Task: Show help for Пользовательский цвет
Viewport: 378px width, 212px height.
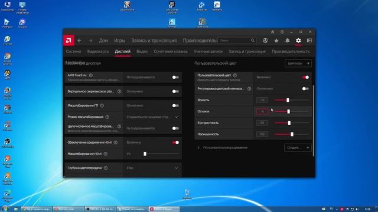Action: point(235,75)
